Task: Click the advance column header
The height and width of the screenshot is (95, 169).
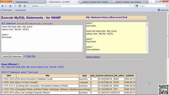Action: coord(109,75)
